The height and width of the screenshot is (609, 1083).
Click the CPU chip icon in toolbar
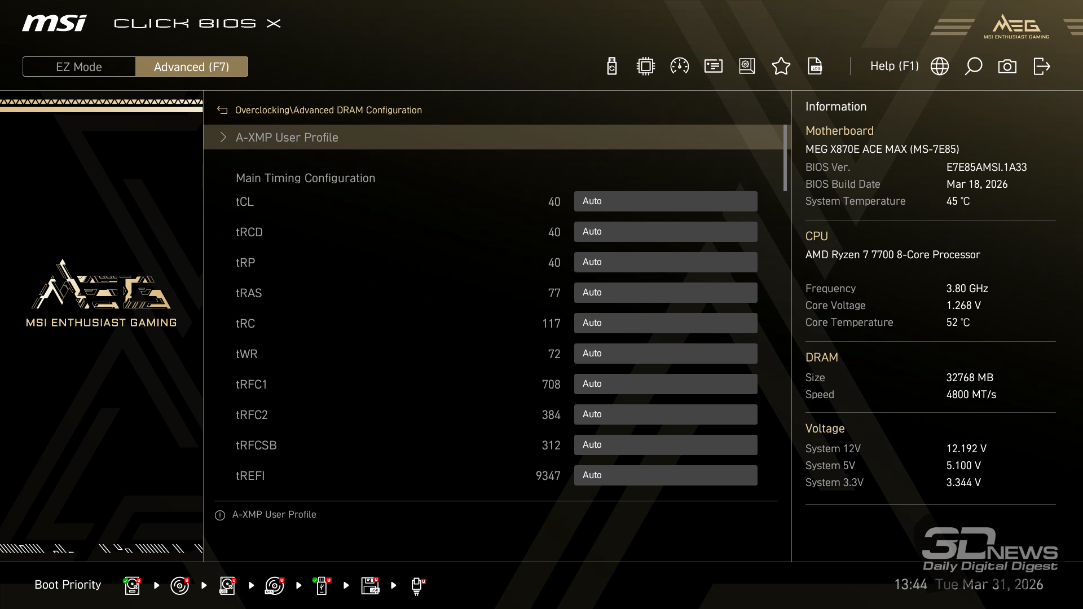645,67
